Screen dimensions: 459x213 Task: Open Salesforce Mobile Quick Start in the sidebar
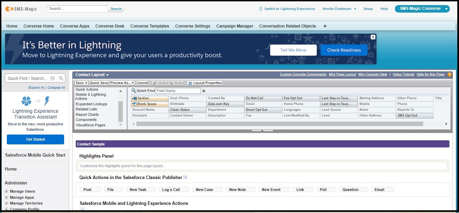pos(35,155)
